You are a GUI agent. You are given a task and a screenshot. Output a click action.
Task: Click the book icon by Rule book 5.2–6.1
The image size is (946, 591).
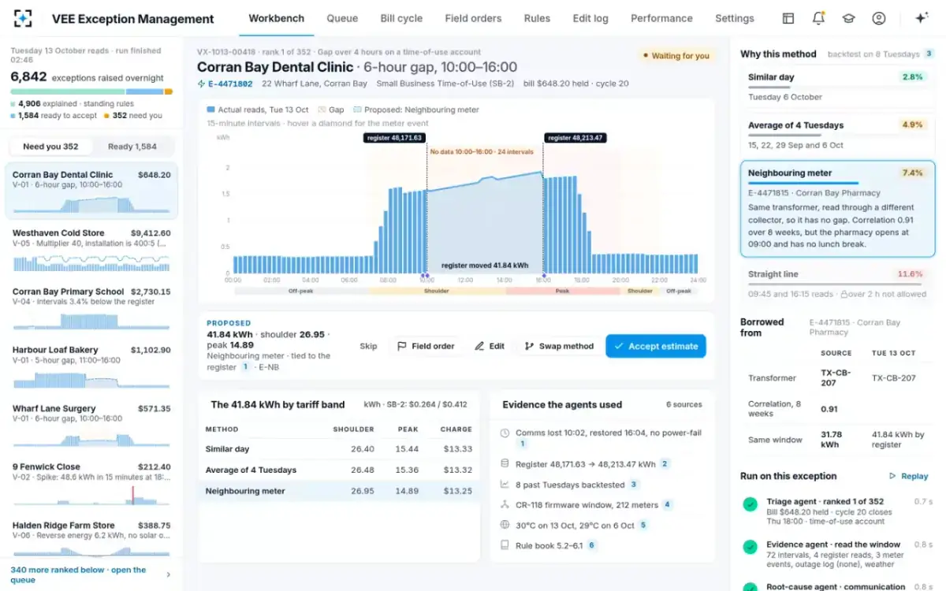click(505, 545)
